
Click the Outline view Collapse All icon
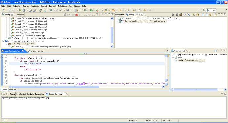click(x=216, y=51)
